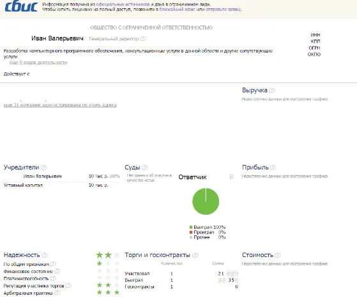Open help icon next to Торги и госконтракты
This screenshot has height=305, width=357.
coord(195,255)
